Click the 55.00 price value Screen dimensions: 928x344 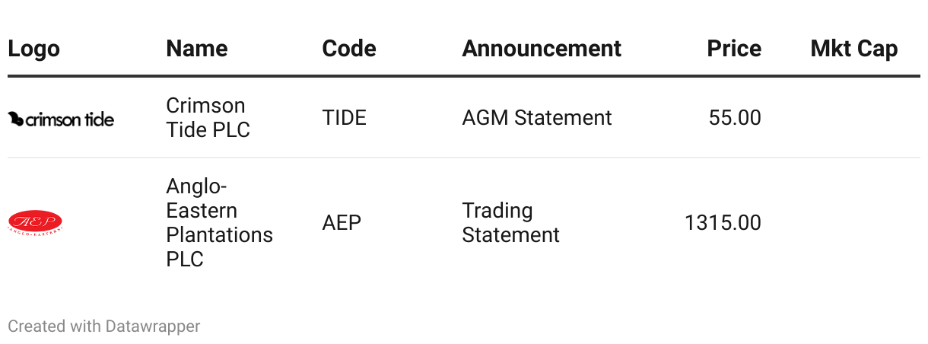tap(735, 117)
